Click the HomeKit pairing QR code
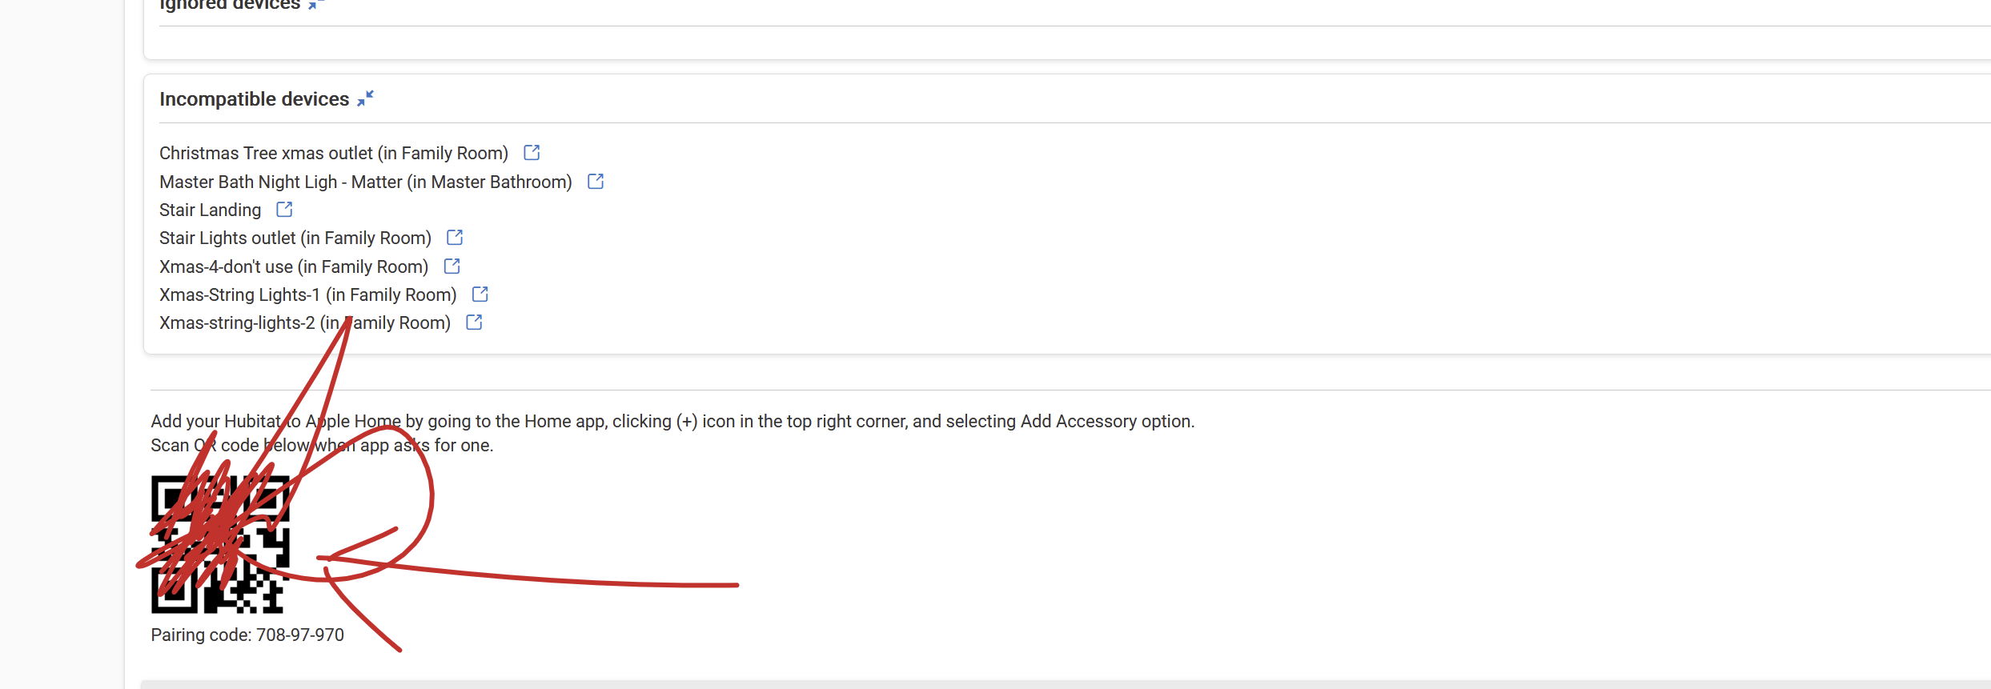 click(220, 544)
